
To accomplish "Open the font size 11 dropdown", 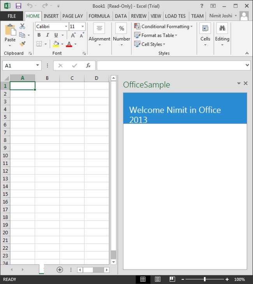I will 83,26.
